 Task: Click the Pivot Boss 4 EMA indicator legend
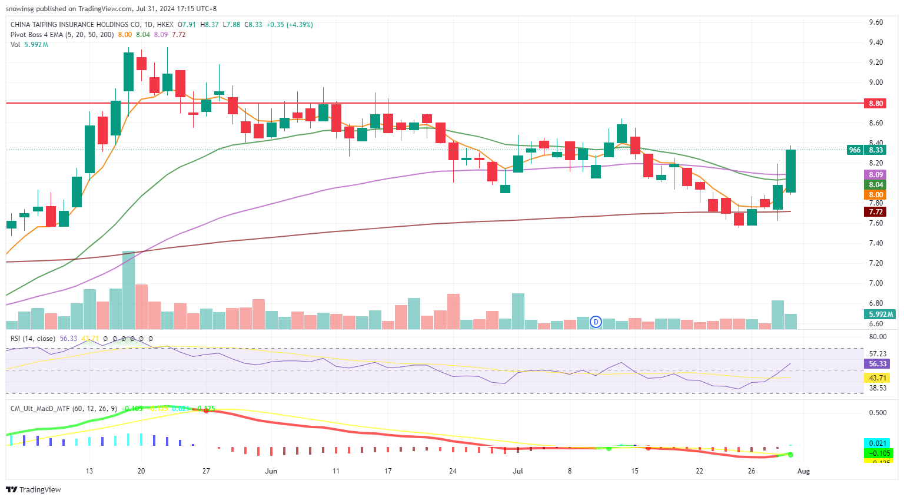pyautogui.click(x=62, y=35)
